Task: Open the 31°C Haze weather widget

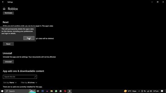Action: tap(130, 91)
